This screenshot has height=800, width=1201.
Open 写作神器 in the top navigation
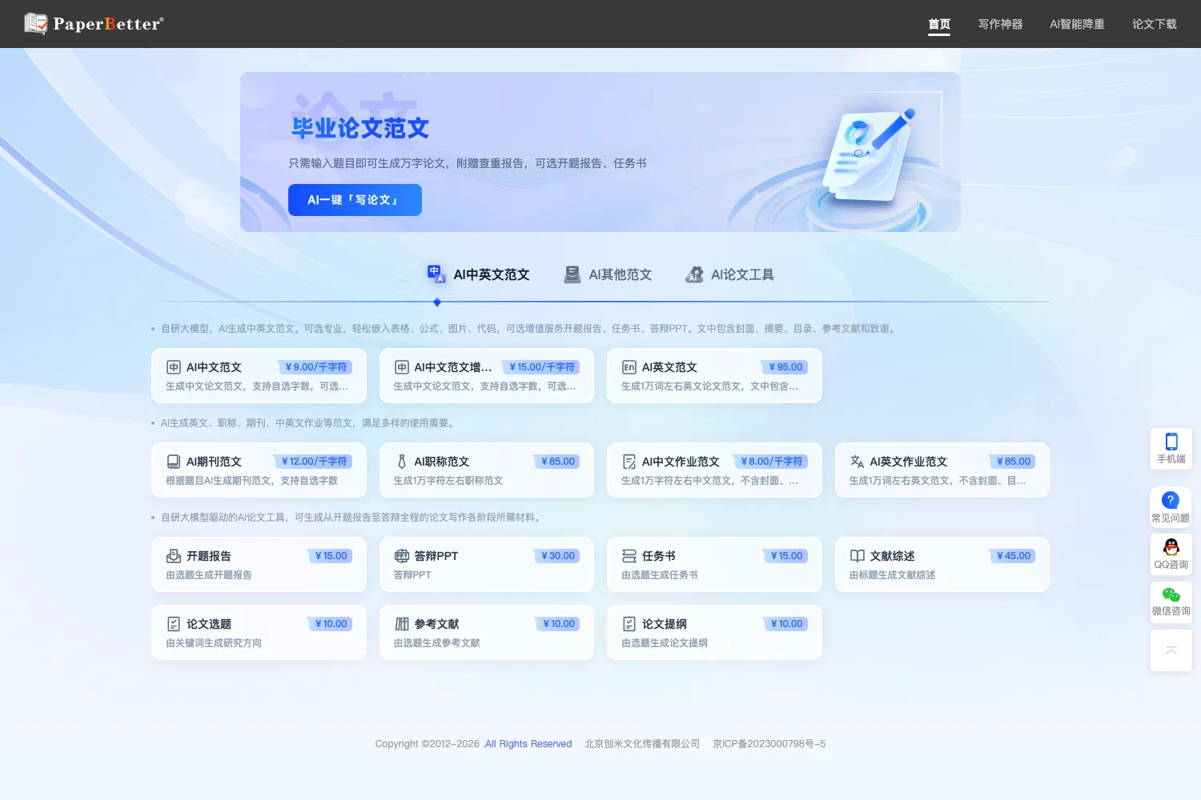(x=1000, y=24)
